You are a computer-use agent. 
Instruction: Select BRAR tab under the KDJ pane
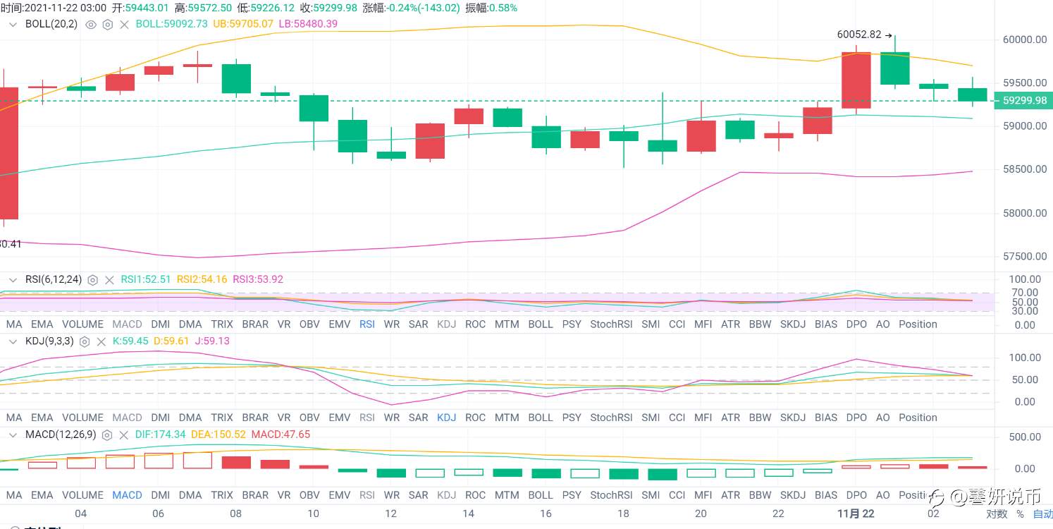[x=255, y=418]
